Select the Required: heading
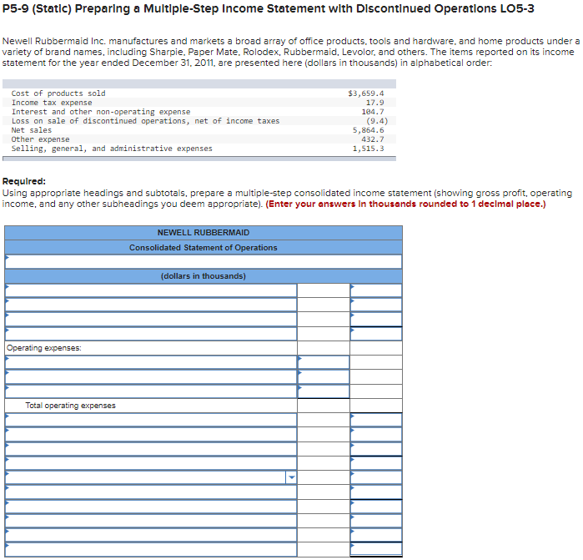 pos(24,181)
